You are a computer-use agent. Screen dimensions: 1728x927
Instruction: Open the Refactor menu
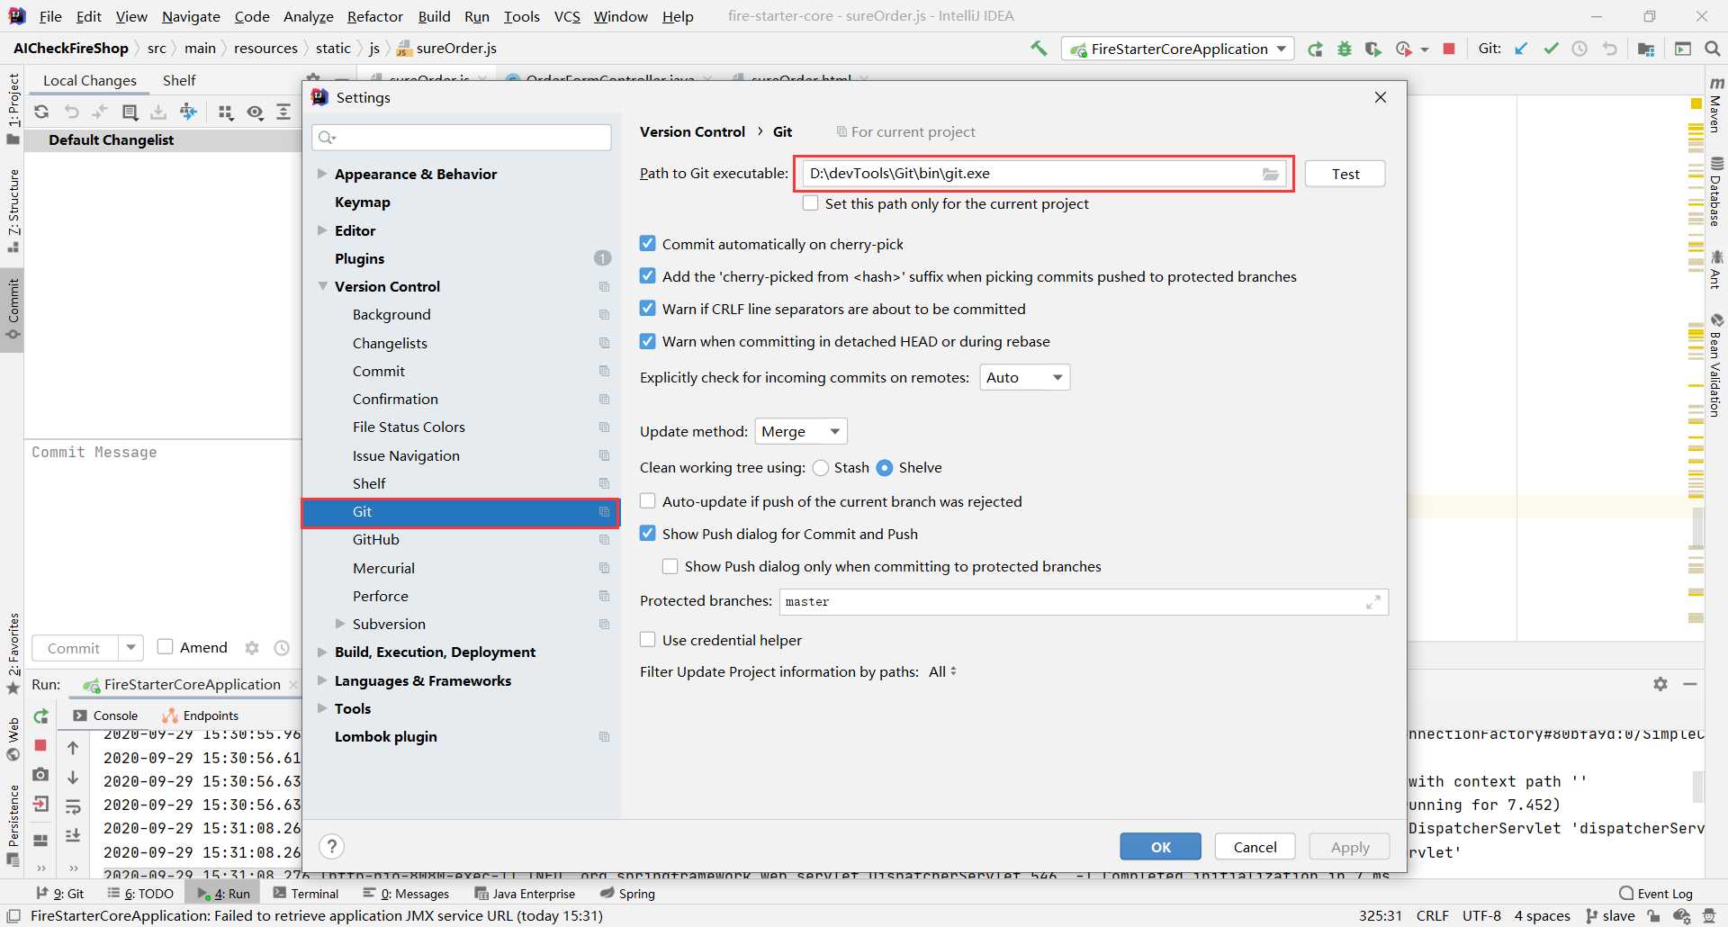(x=375, y=16)
